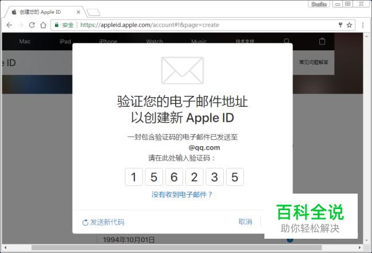Open saved password key icon
372x253 pixels.
pyautogui.click(x=340, y=25)
